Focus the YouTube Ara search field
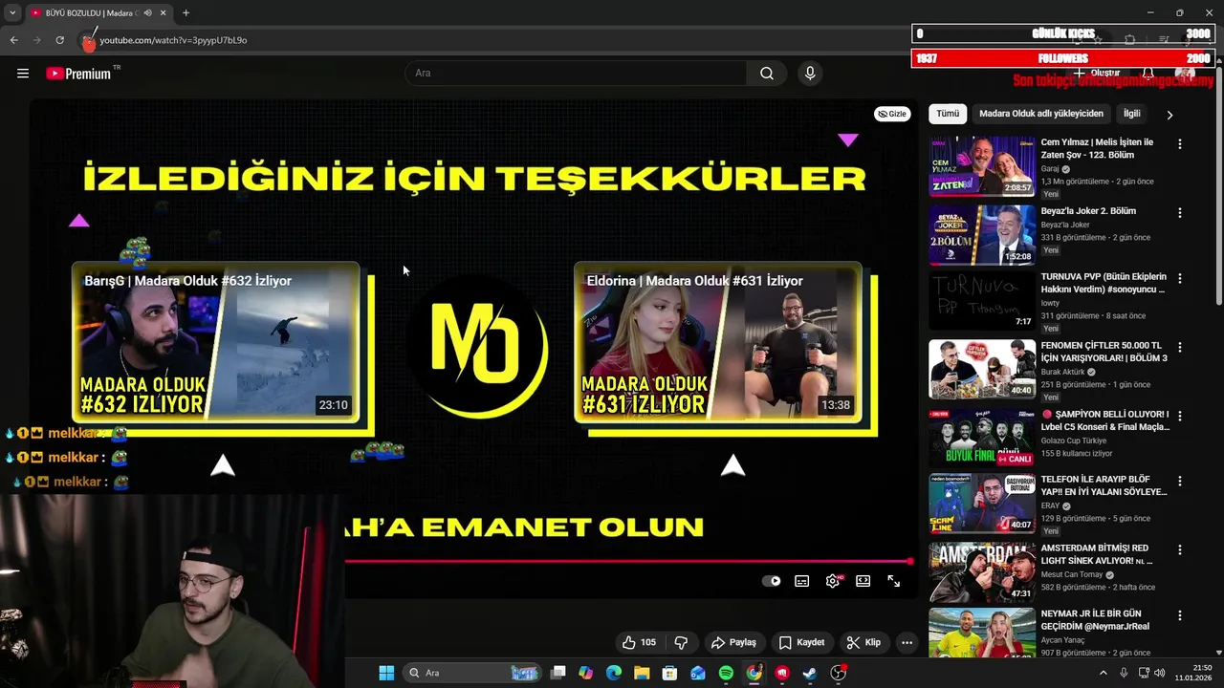Screen dimensions: 1224x688 [x=576, y=74]
